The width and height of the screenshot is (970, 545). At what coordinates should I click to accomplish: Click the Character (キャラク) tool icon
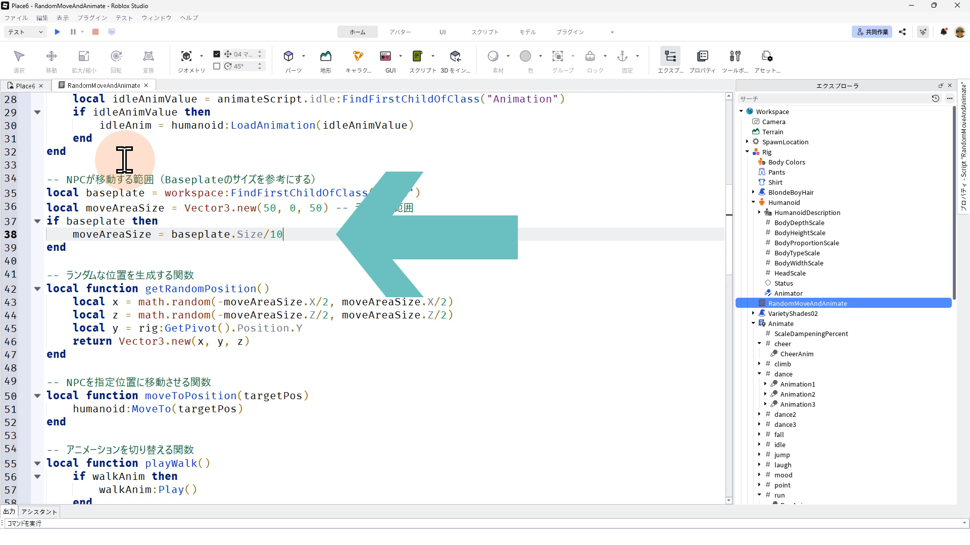pos(358,56)
